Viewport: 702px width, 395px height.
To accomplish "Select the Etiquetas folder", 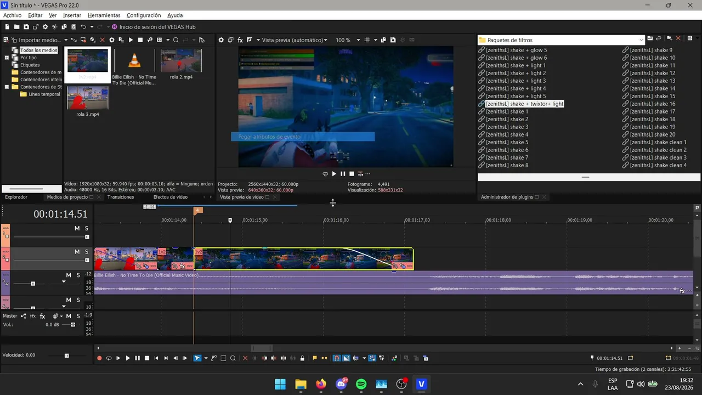I will [30, 65].
